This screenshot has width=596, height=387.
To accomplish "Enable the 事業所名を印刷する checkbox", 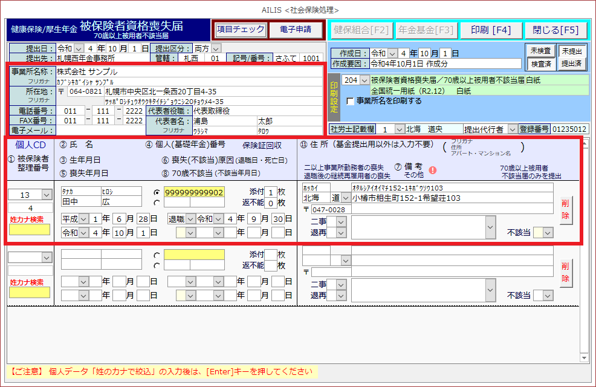I will 351,101.
